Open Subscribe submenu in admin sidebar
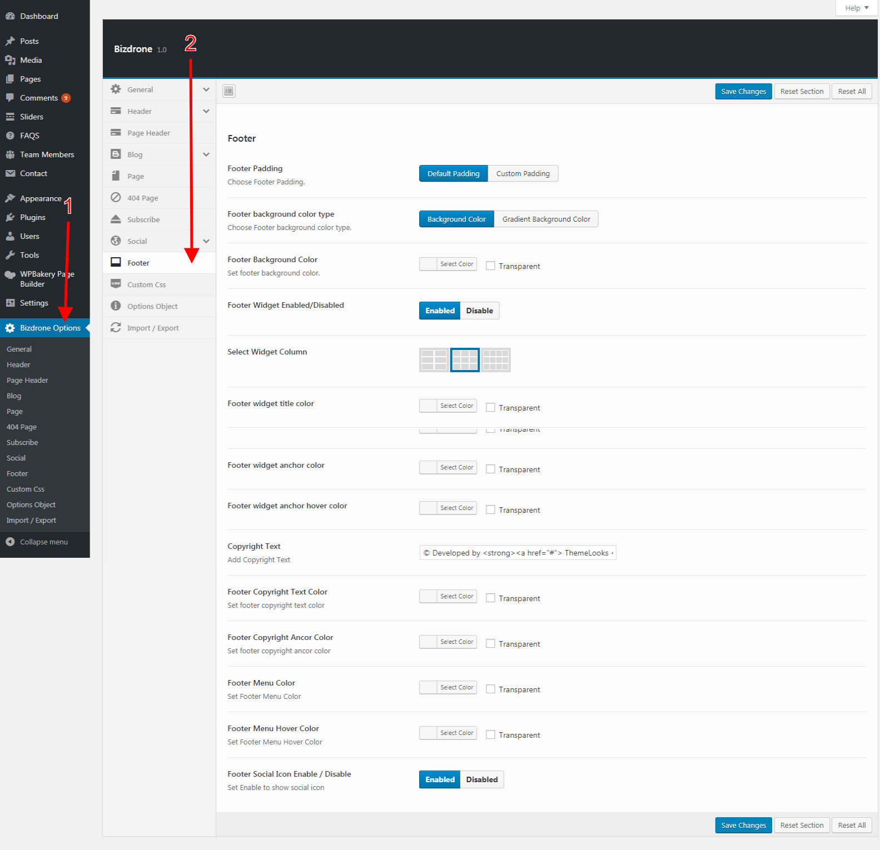The image size is (880, 850). tap(22, 442)
